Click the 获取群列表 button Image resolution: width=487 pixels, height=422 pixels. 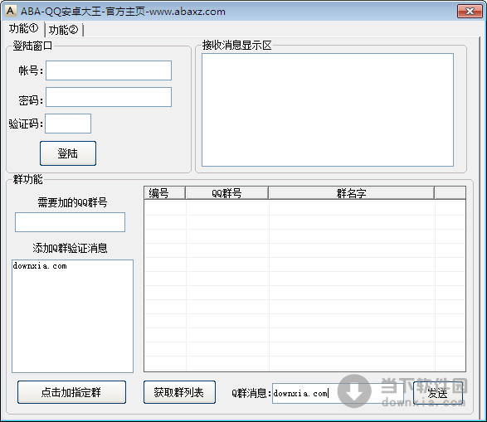pyautogui.click(x=179, y=392)
